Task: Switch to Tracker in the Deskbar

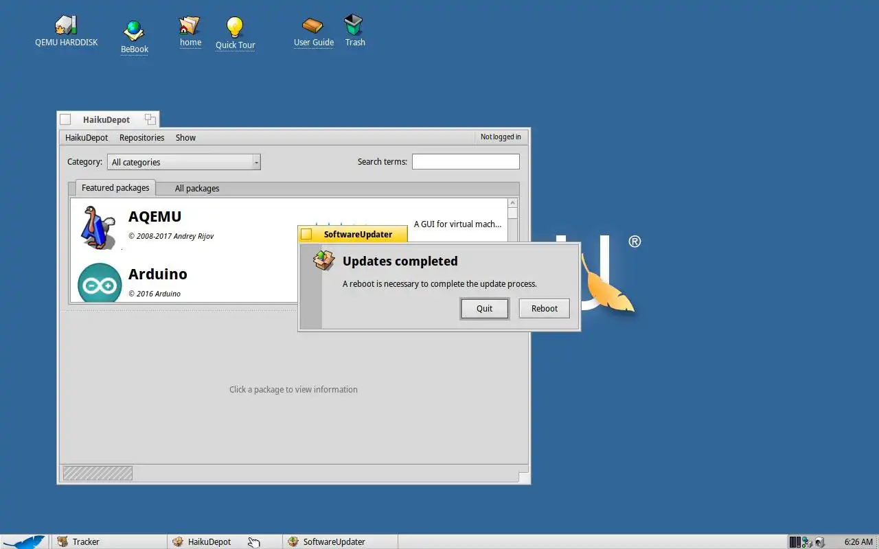Action: (x=109, y=541)
